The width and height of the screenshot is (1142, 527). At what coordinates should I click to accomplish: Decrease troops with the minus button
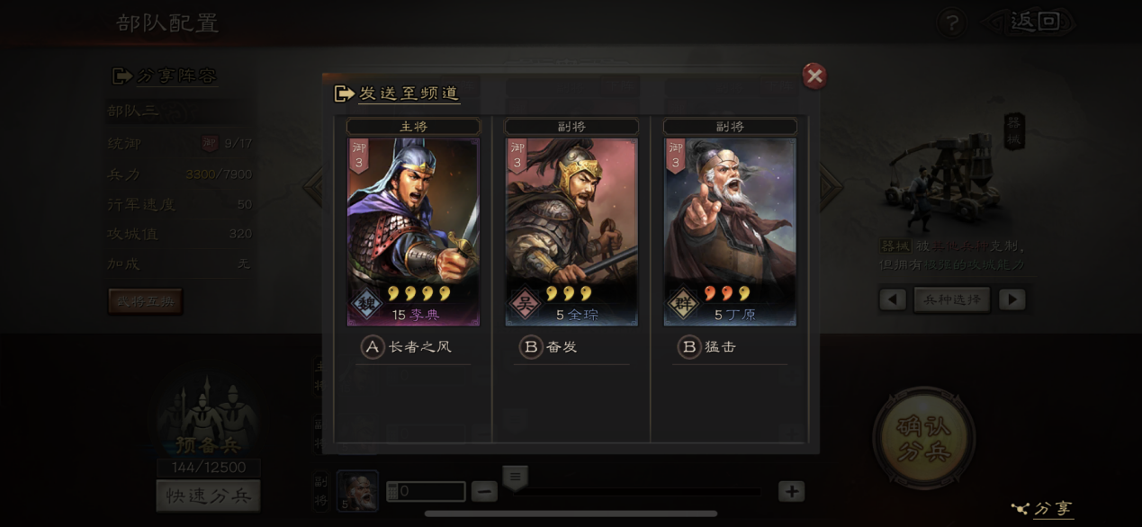[x=484, y=491]
